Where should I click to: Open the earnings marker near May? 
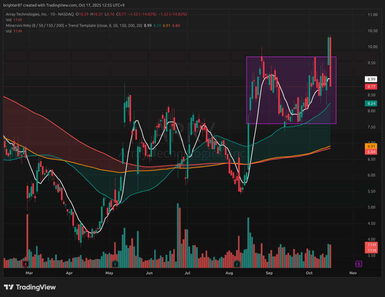[115, 264]
